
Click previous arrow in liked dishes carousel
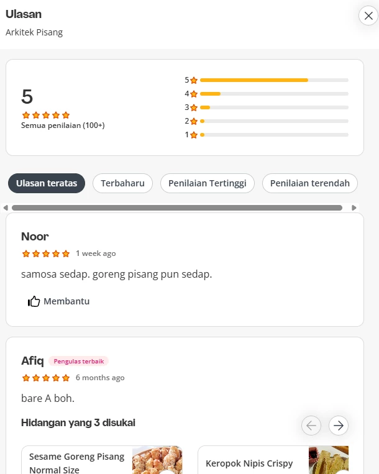pos(311,425)
